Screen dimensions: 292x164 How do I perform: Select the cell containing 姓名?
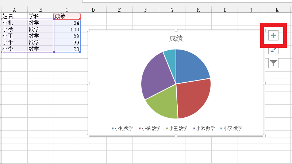14,16
